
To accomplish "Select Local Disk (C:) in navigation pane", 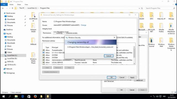I will point(14,56).
